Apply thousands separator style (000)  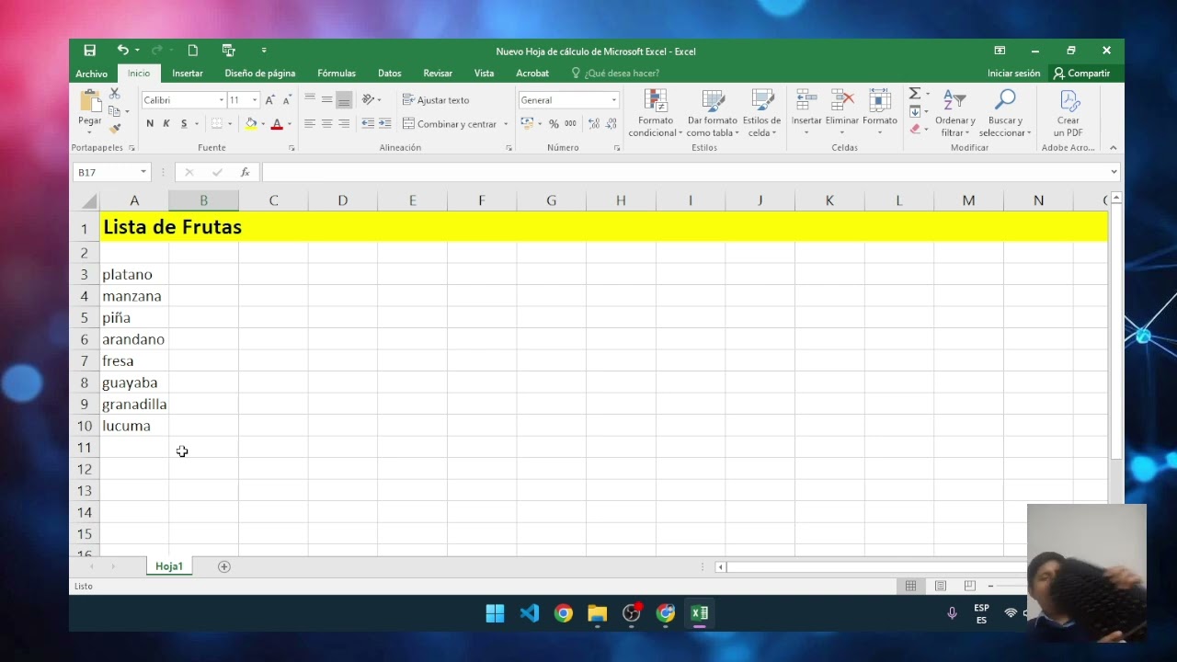tap(570, 123)
